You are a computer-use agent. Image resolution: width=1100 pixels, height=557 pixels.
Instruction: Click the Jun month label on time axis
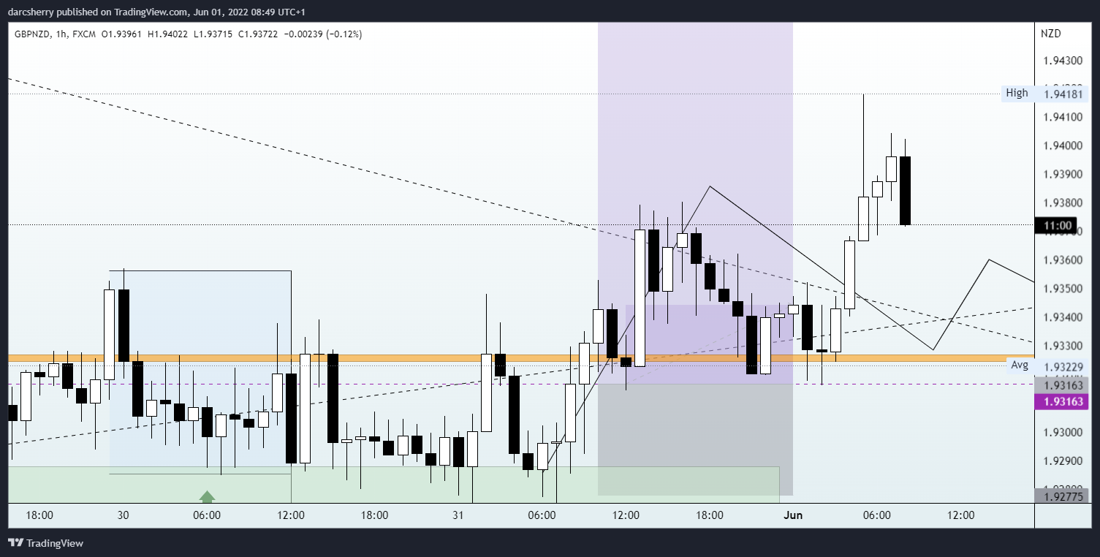[793, 515]
